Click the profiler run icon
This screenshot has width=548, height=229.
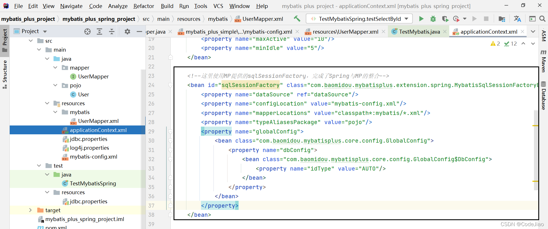(x=456, y=19)
